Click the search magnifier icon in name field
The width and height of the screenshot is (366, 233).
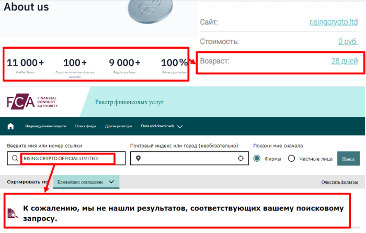point(15,158)
